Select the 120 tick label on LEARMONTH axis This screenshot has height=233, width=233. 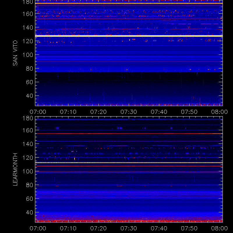(x=28, y=158)
